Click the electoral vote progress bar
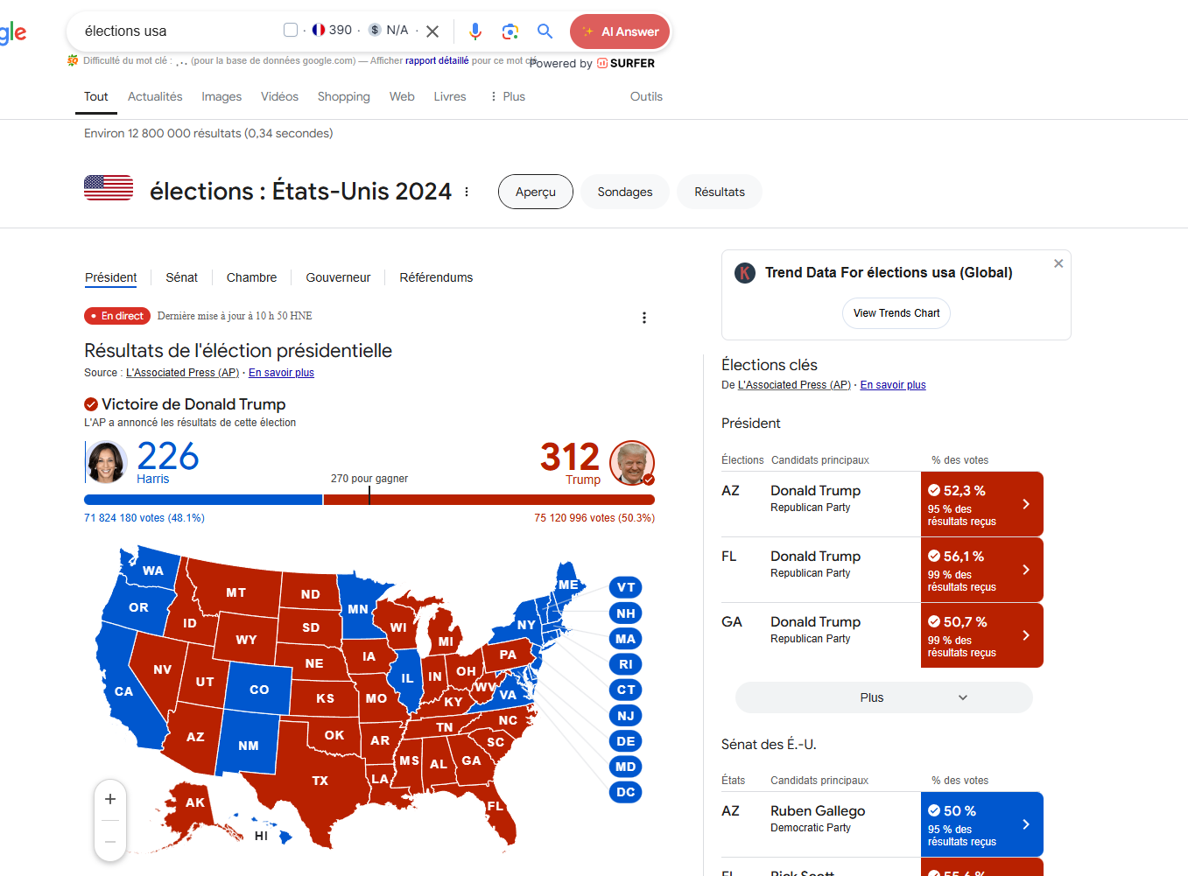Screen dimensions: 1188x876 (369, 500)
